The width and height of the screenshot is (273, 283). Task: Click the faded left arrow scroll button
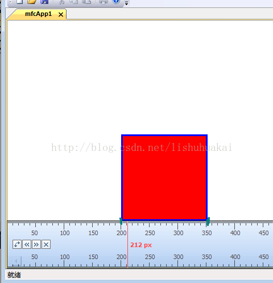(16, 261)
